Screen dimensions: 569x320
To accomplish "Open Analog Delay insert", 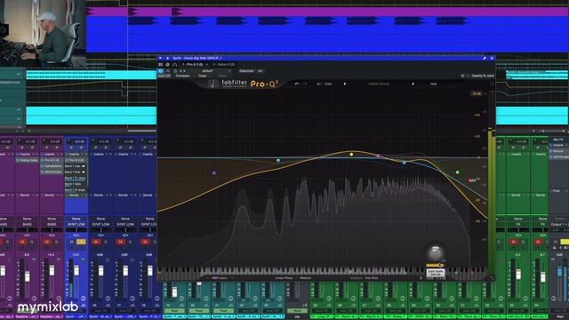I will (28, 160).
